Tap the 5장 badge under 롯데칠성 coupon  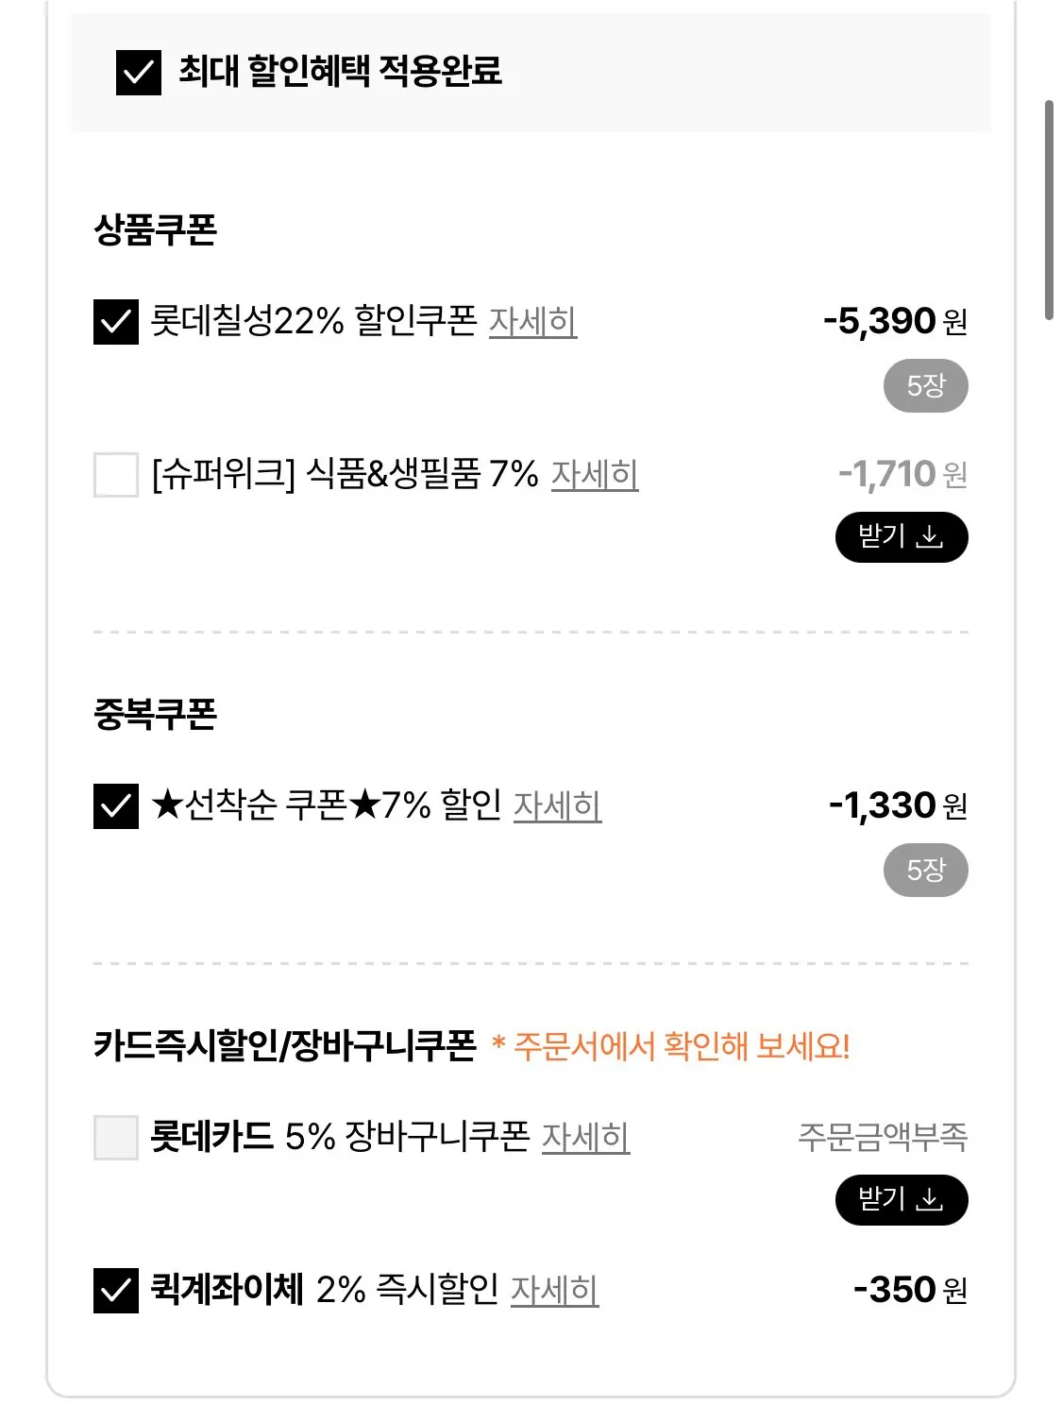click(925, 386)
